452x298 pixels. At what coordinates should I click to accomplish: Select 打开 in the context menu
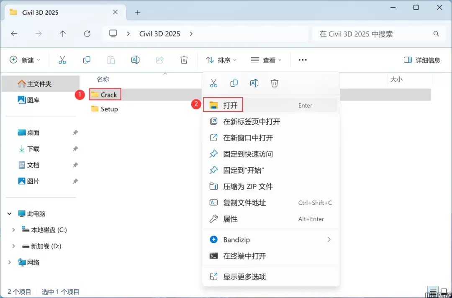point(230,105)
